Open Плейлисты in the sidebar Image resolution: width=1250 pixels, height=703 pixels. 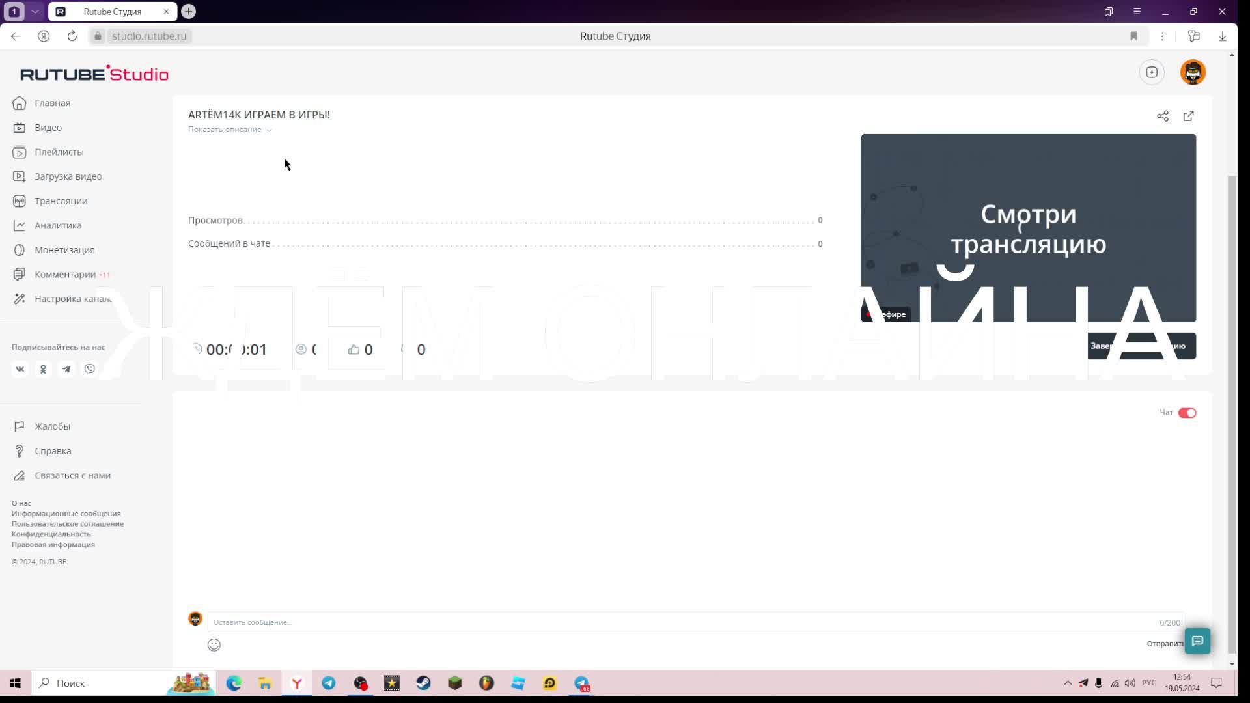(x=59, y=152)
